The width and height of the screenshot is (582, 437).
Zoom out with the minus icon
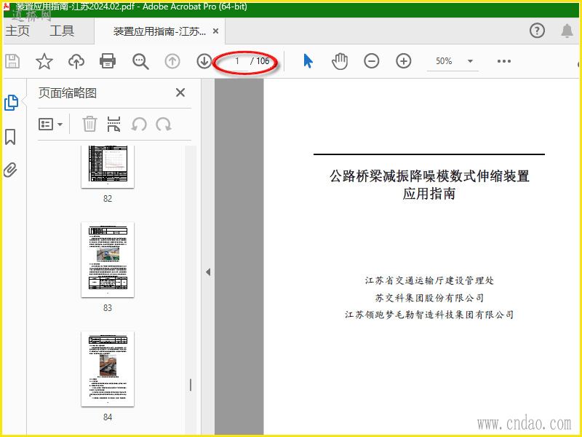click(372, 61)
